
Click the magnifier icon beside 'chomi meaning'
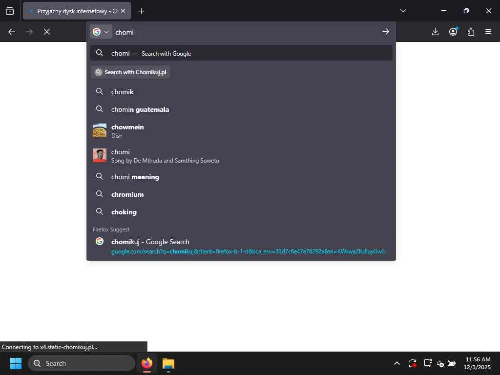100,176
